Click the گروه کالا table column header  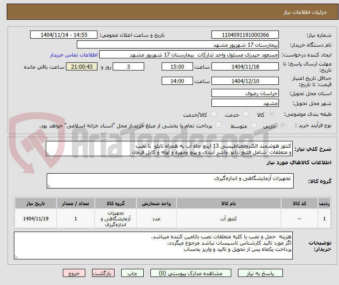(x=116, y=203)
